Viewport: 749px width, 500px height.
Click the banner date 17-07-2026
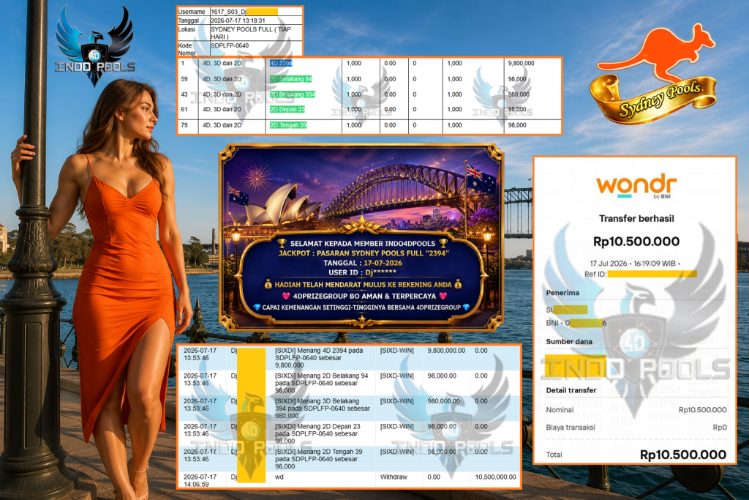click(x=383, y=263)
